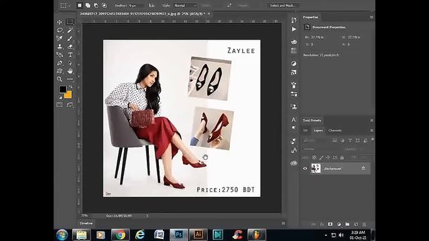Screen dimensions: 429x241
Task: Select the Properties panel tab
Action: point(310,17)
